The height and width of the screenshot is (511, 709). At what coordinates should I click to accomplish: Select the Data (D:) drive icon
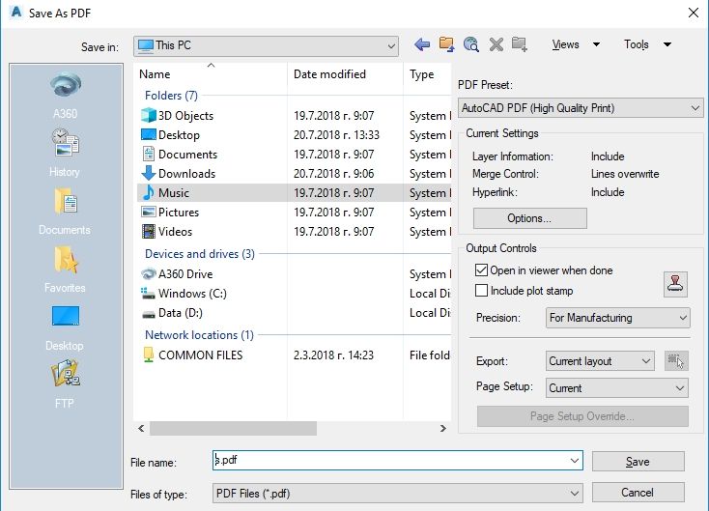tap(149, 313)
